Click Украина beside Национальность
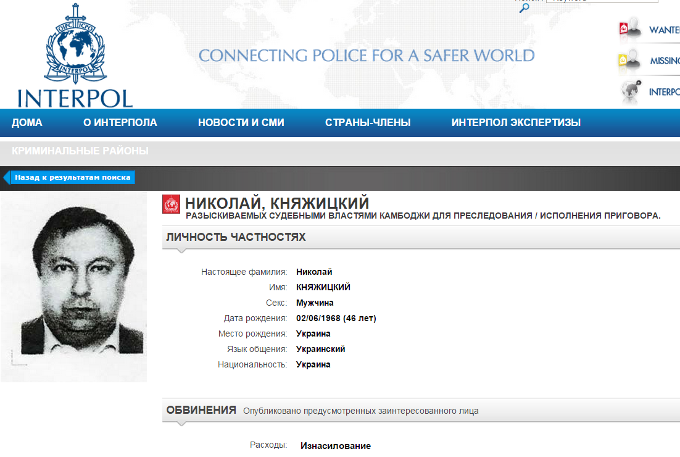680x457 pixels. (313, 364)
